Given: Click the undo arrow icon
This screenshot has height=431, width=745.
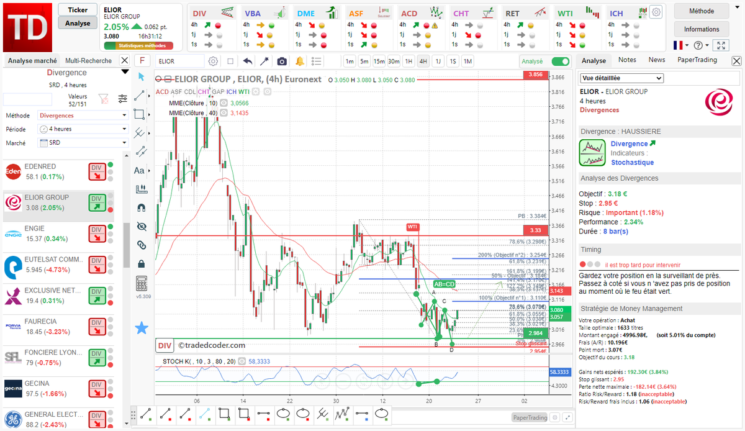Looking at the screenshot, I should pos(248,61).
